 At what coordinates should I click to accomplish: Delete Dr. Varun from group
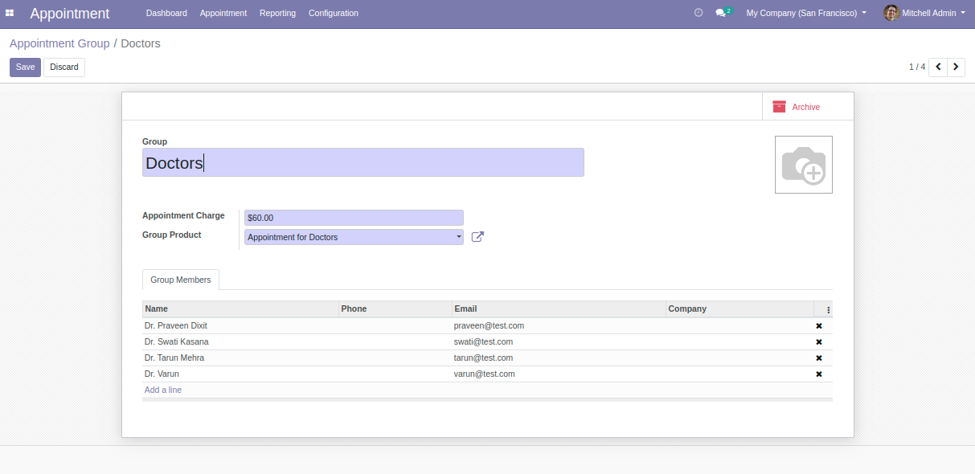click(819, 374)
